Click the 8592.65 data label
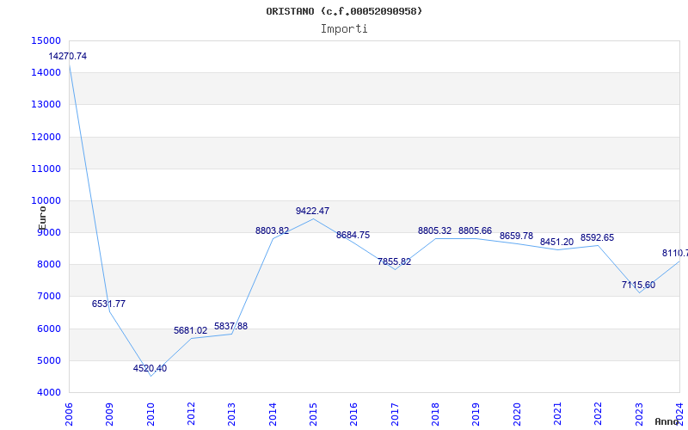 (597, 237)
